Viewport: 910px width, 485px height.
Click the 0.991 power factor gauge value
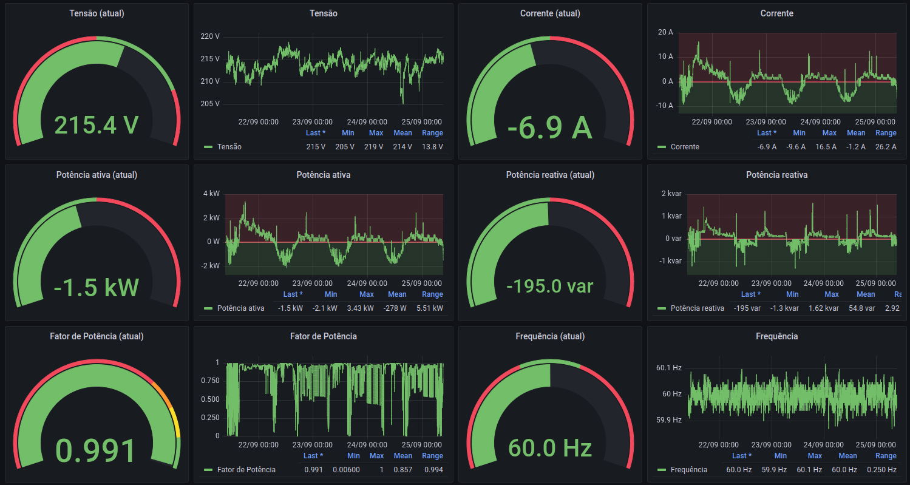point(97,450)
